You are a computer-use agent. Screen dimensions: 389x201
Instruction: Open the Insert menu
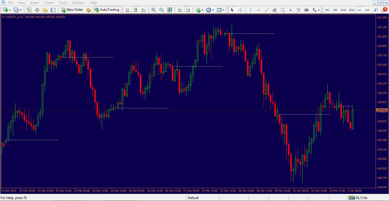coord(34,3)
